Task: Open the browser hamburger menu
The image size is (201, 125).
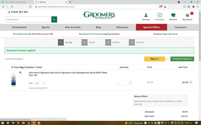Action: (198, 7)
